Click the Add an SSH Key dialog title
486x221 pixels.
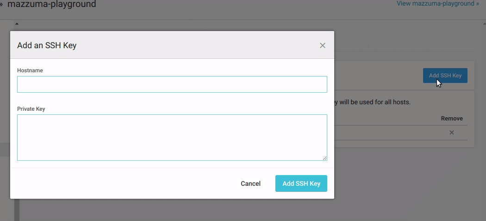47,45
